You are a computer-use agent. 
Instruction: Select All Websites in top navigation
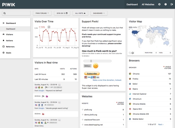pyautogui.click(x=148, y=5)
